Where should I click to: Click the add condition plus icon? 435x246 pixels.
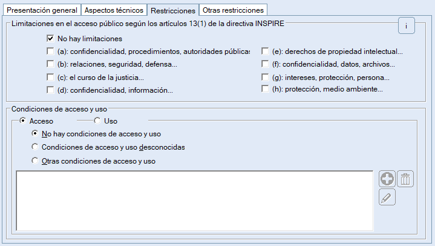point(387,179)
